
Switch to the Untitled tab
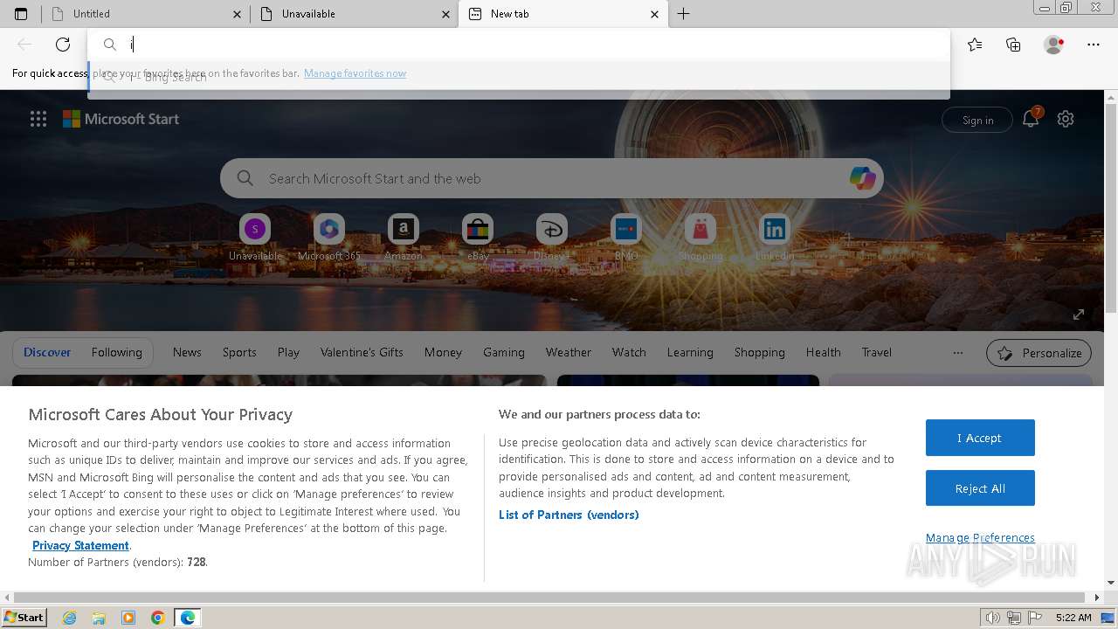click(x=145, y=14)
